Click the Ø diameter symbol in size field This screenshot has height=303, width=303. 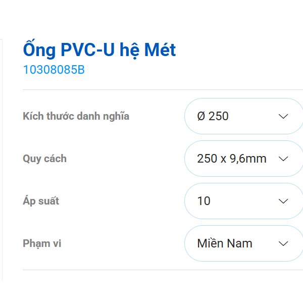201,116
